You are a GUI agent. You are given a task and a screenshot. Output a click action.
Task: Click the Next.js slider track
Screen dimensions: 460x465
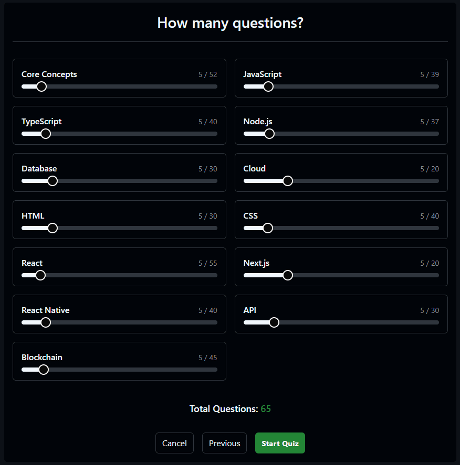tap(287, 275)
